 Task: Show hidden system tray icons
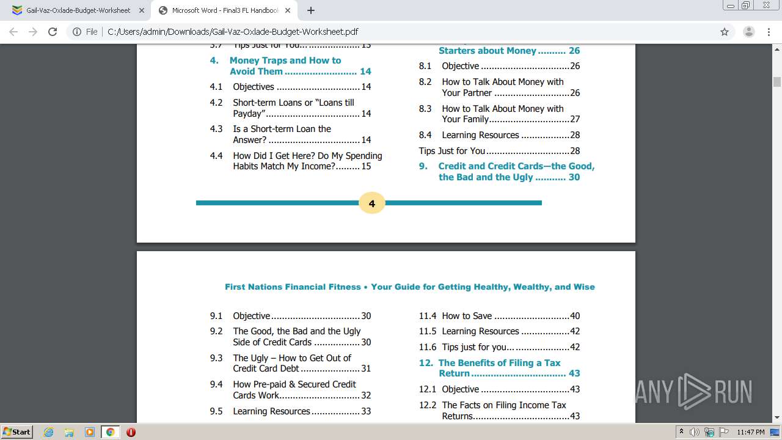tap(682, 432)
